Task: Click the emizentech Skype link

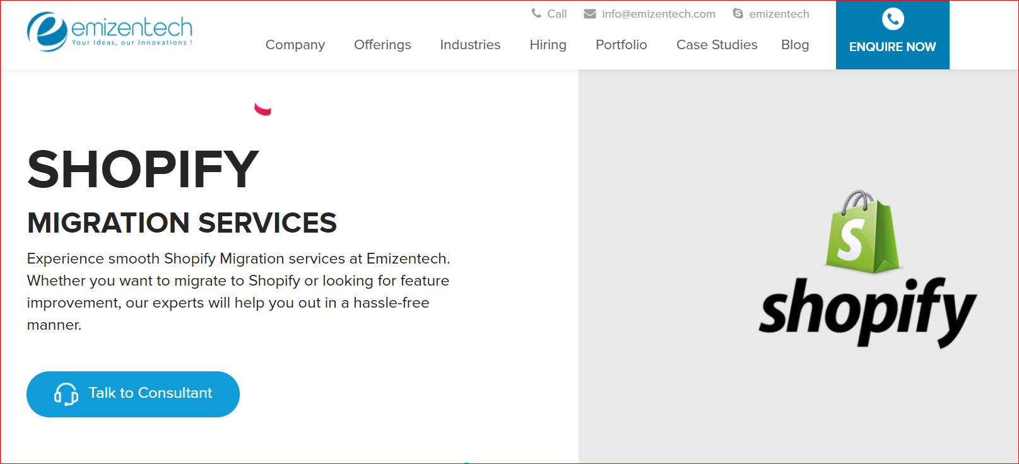Action: [x=779, y=14]
